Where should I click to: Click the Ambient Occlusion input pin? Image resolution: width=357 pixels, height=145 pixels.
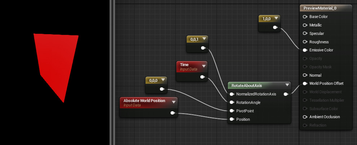point(305,117)
